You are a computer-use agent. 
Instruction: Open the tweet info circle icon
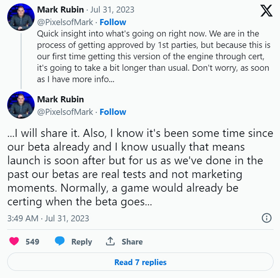(267, 218)
